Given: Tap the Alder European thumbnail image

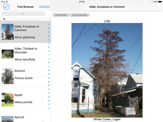Looking at the screenshot, I should [x=8, y=32].
